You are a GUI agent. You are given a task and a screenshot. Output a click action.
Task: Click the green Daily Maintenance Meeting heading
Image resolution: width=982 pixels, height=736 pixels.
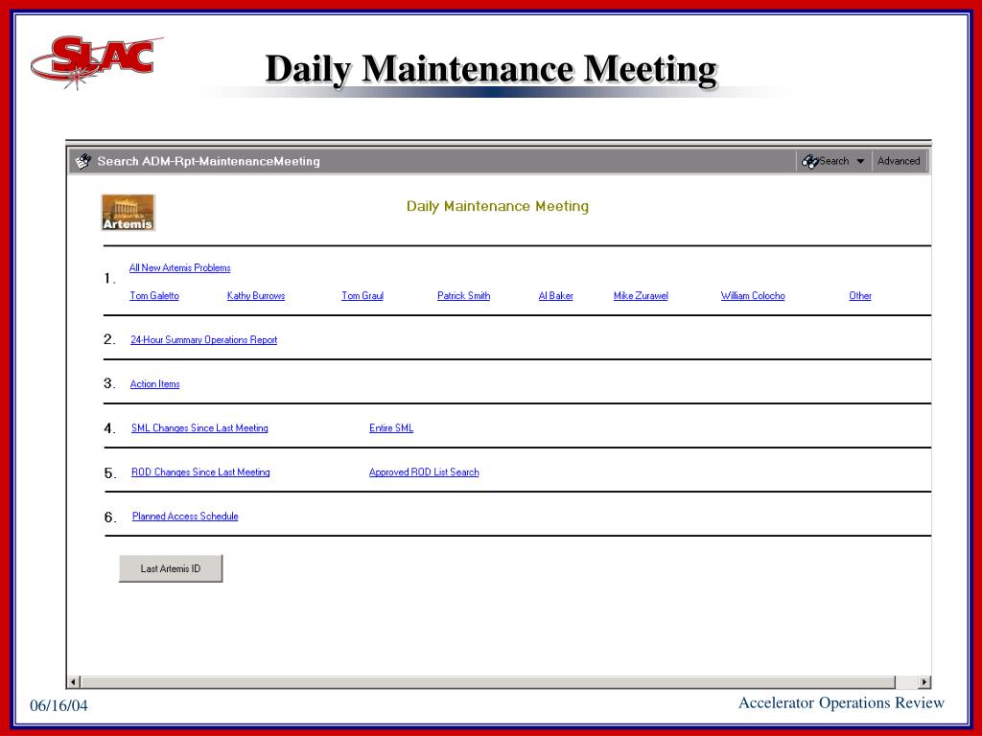coord(498,207)
